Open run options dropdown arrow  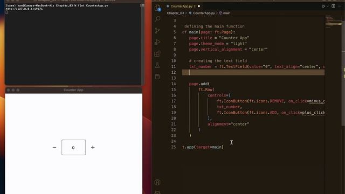pos(328,6)
